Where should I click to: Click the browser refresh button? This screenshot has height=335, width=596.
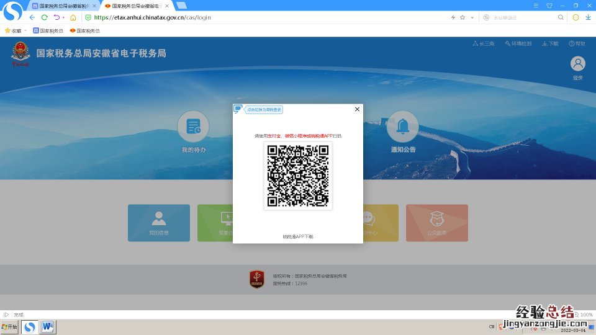click(45, 17)
